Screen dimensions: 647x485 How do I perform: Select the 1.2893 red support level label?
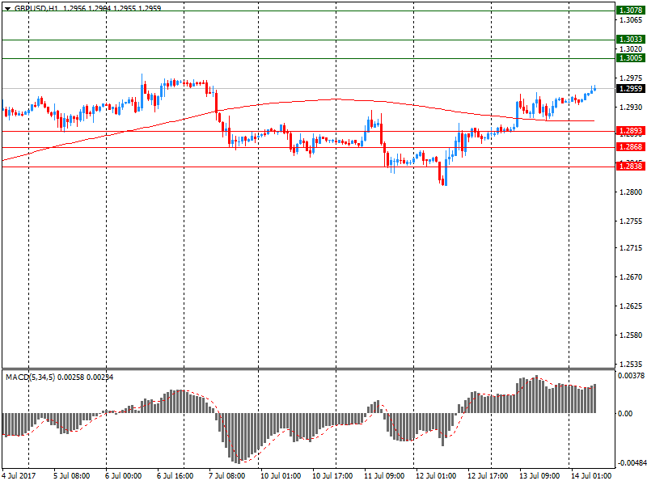(630, 131)
